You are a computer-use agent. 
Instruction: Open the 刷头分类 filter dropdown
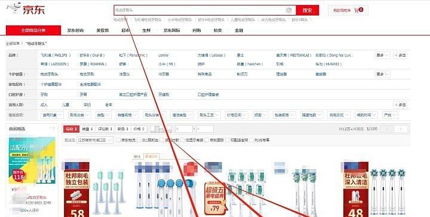coord(154,115)
